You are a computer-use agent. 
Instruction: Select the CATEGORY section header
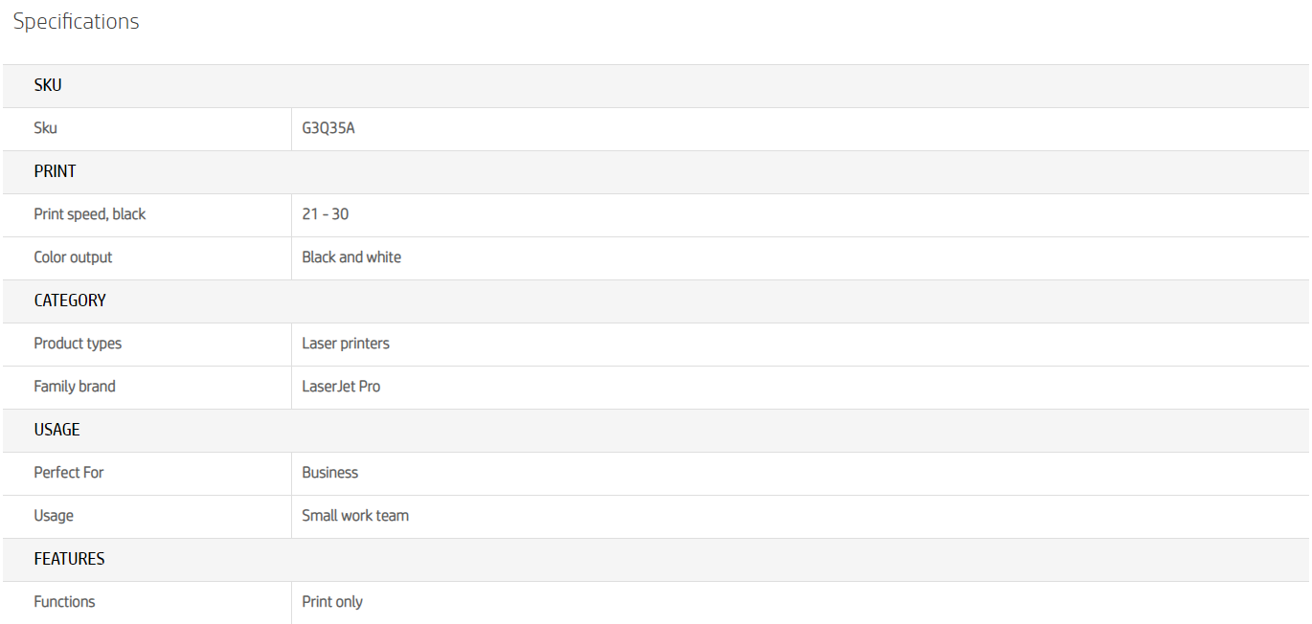coord(70,301)
